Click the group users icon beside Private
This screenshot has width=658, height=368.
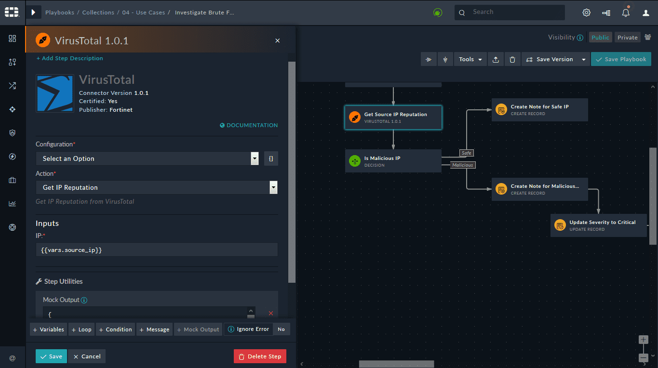(x=647, y=37)
